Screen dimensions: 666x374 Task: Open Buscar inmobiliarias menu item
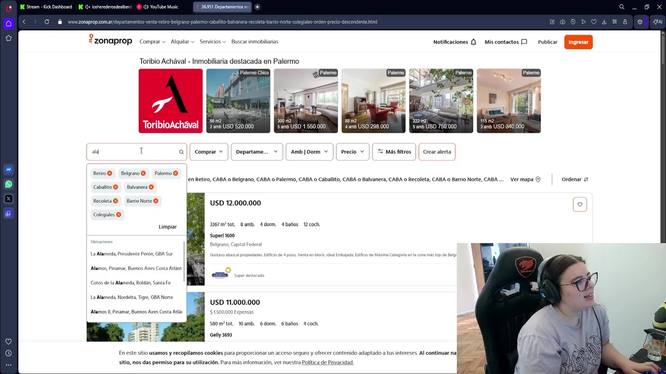click(255, 42)
